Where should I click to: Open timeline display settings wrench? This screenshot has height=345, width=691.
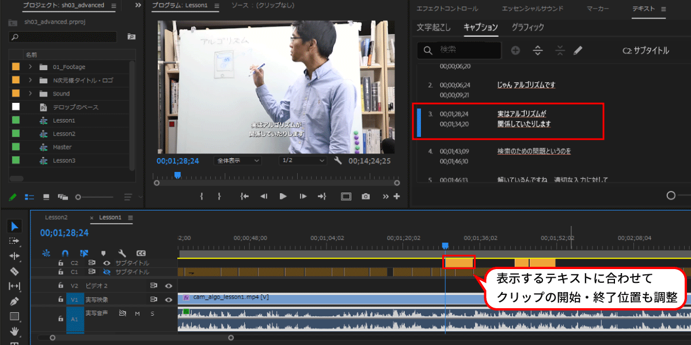pos(122,253)
